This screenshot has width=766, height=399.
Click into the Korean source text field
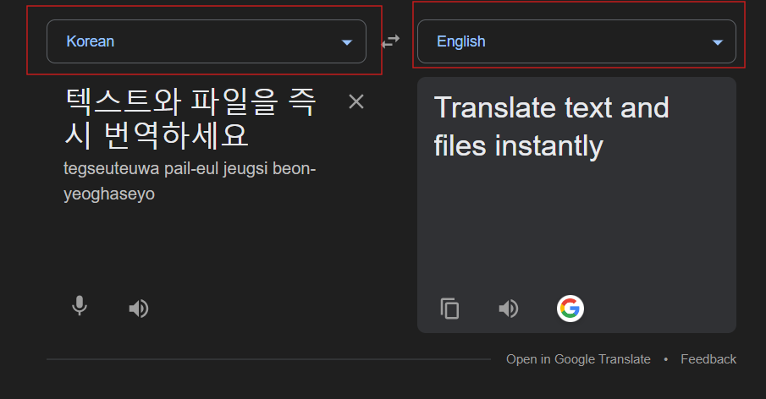[190, 118]
